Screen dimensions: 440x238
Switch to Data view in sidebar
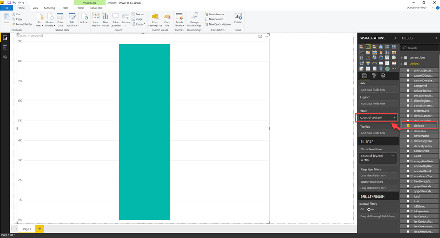(x=5, y=47)
